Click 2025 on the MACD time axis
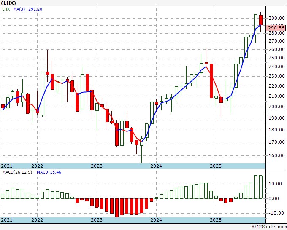 pyautogui.click(x=216, y=220)
